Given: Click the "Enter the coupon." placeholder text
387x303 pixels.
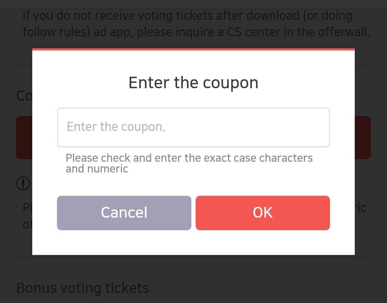Looking at the screenshot, I should coord(116,127).
